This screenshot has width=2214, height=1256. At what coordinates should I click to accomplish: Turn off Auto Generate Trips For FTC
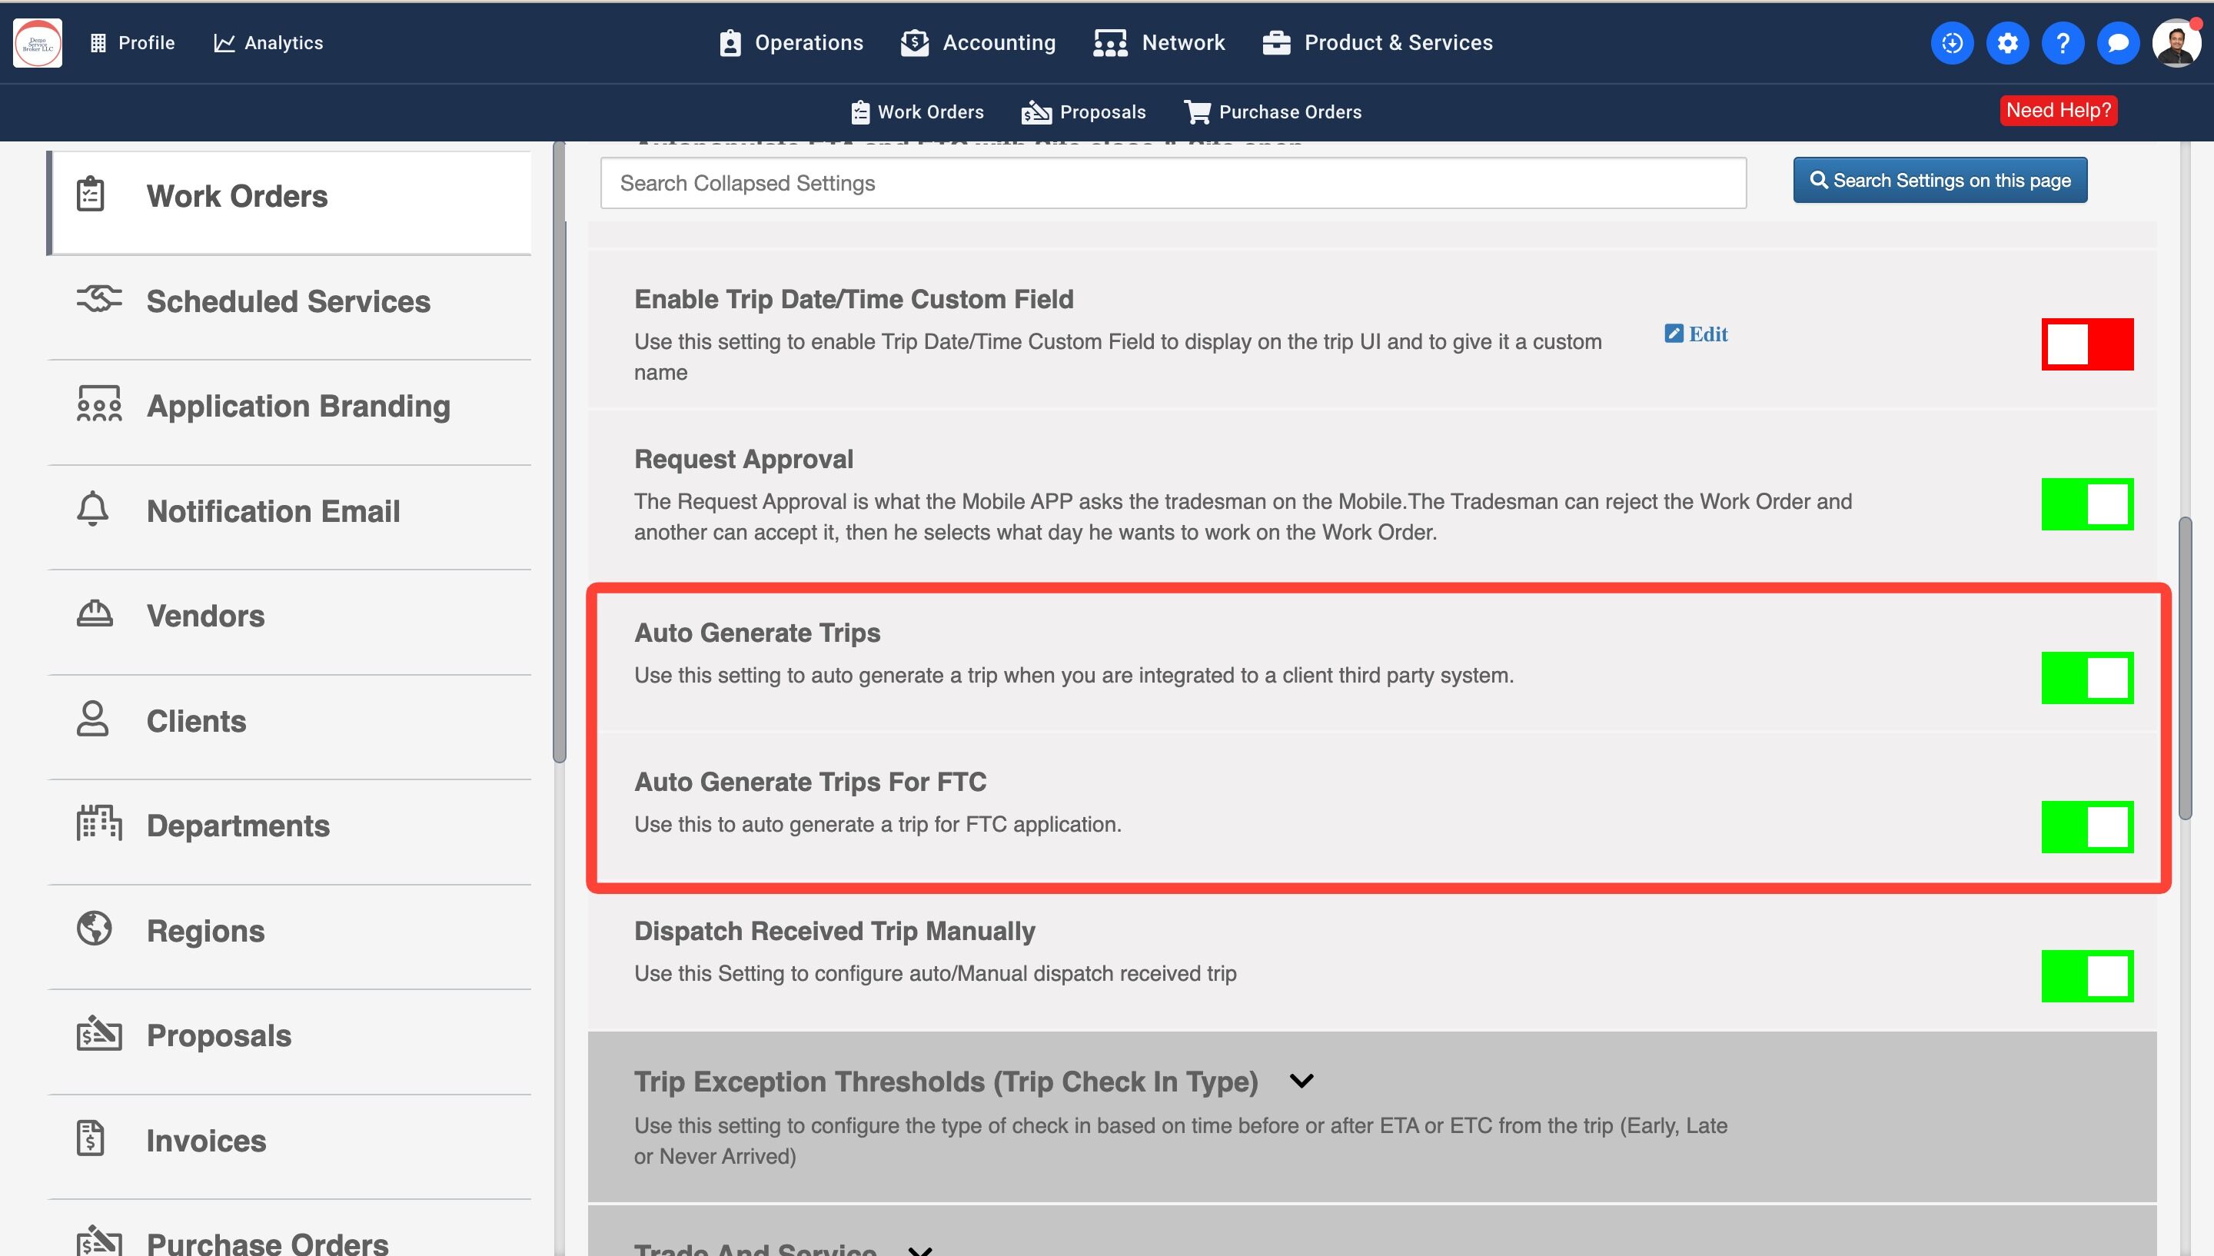pos(2086,826)
